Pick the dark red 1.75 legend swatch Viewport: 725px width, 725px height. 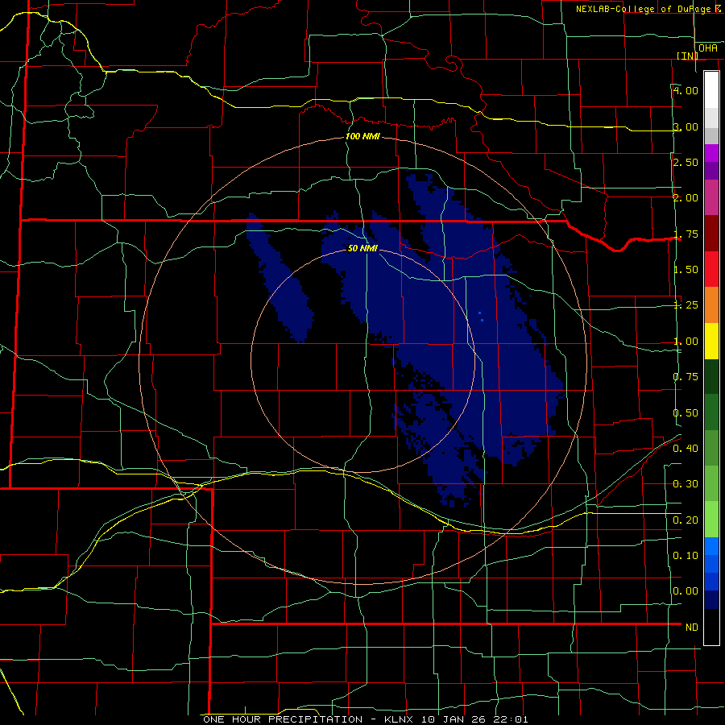(711, 234)
